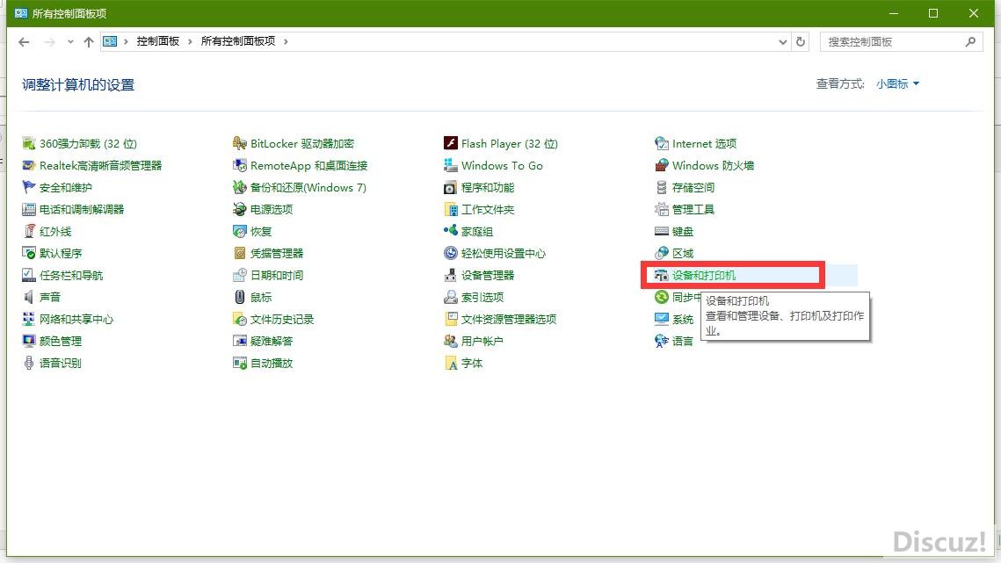This screenshot has width=1001, height=563.
Task: Open the 鼠标 icon
Action: (x=239, y=297)
